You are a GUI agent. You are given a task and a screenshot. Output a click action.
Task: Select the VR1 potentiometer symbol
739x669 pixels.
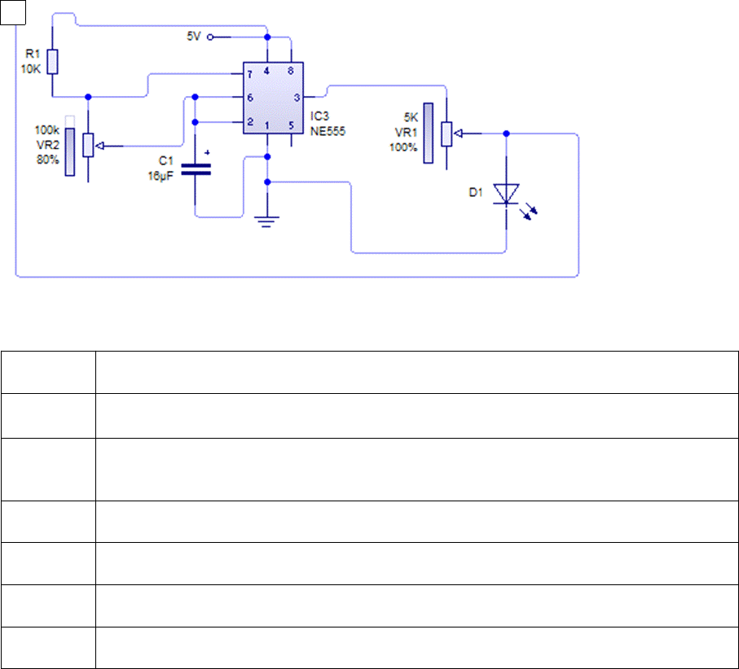coord(446,133)
